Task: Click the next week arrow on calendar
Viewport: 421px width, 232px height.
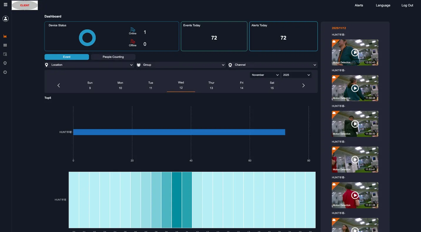Action: tap(303, 85)
